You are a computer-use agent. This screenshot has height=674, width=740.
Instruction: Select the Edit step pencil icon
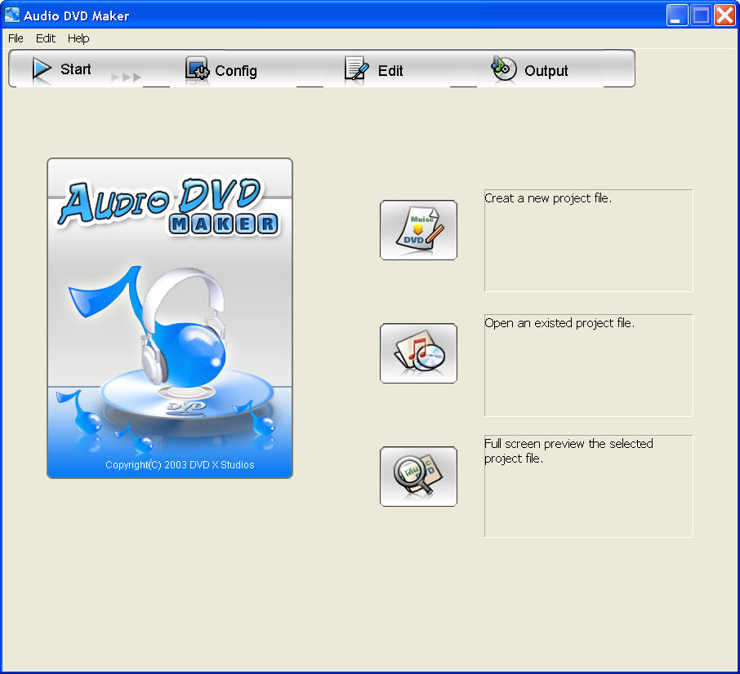356,69
